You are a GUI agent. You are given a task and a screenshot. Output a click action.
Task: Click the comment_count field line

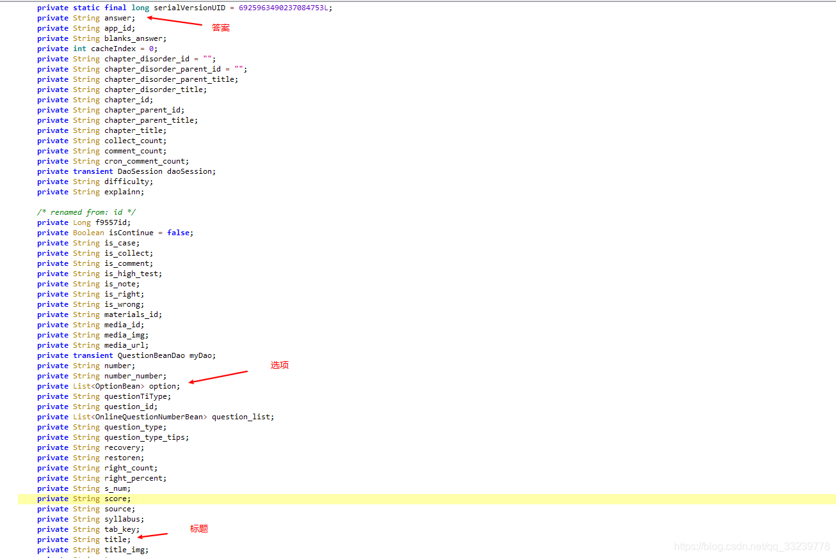tap(102, 151)
